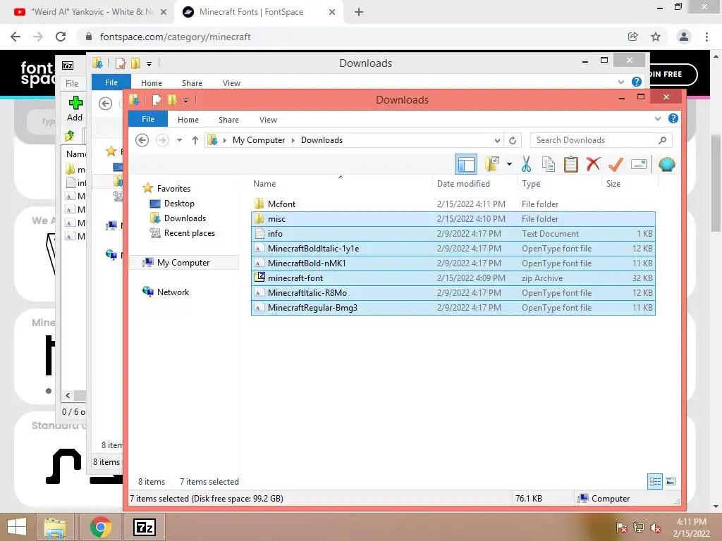Select MinecraftRegular-Bmg3 font file
Screen dimensions: 722x541
click(453, 307)
